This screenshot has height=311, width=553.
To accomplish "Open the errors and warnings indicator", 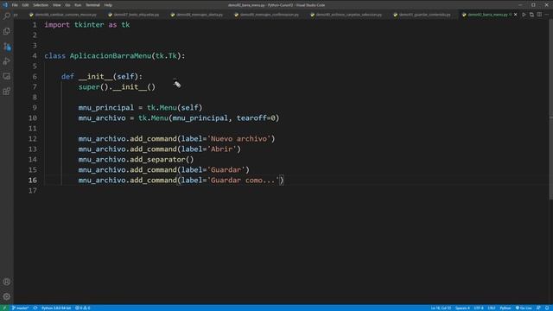I will tap(83, 308).
